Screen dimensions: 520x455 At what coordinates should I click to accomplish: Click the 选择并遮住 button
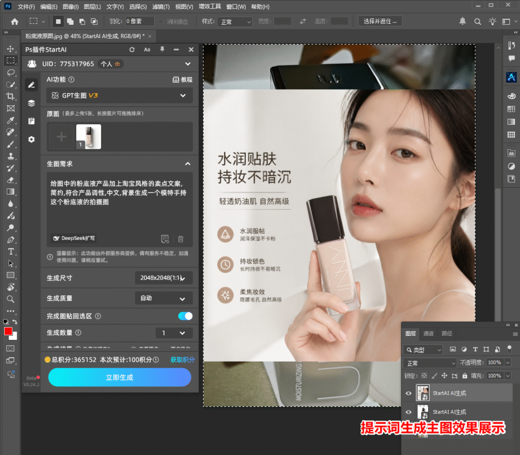380,21
